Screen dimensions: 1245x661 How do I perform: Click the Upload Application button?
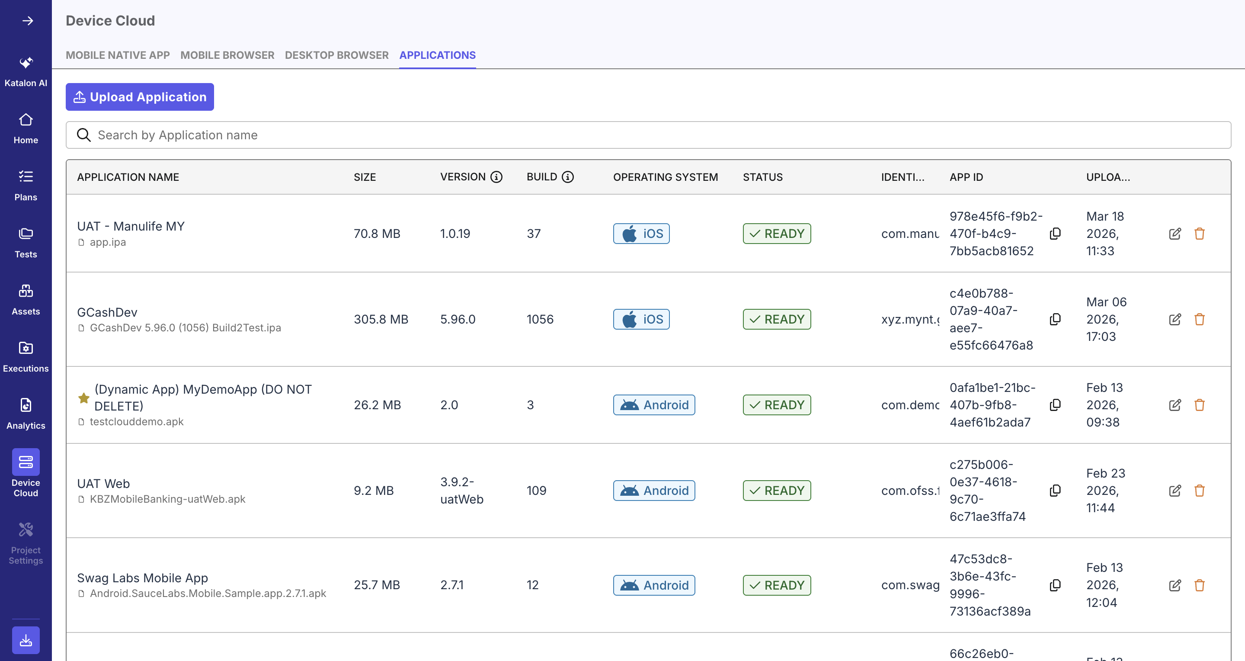[x=139, y=97]
